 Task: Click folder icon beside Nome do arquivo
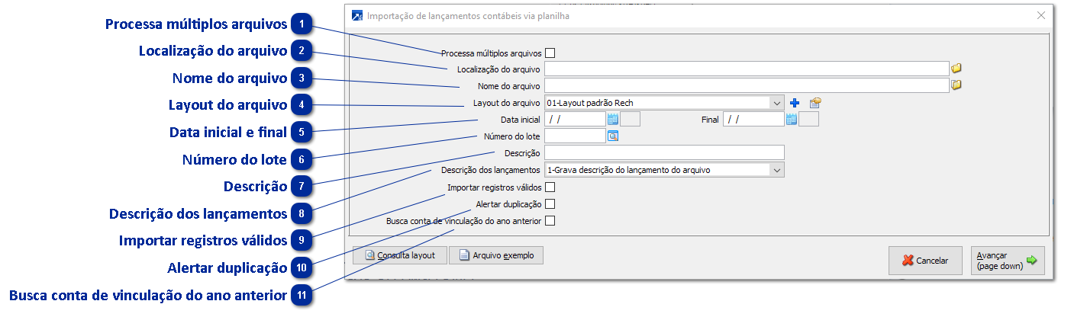point(956,85)
